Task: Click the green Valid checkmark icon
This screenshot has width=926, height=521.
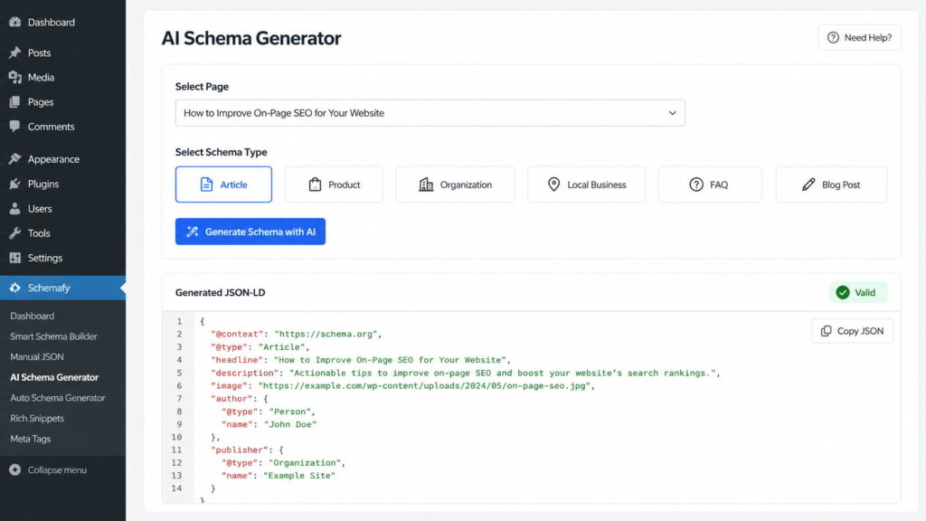Action: pyautogui.click(x=843, y=292)
